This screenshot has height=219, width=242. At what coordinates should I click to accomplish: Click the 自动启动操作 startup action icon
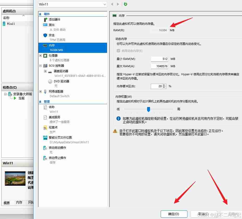(45, 148)
